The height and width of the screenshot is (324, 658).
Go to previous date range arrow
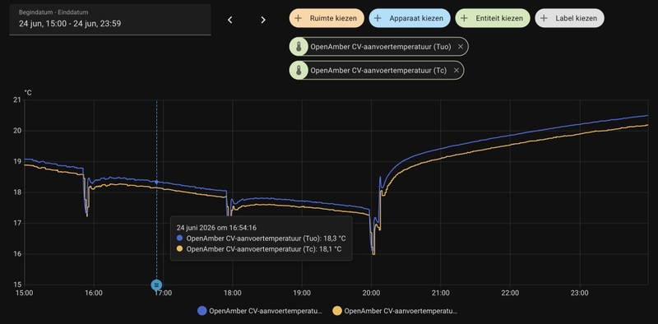pyautogui.click(x=230, y=20)
